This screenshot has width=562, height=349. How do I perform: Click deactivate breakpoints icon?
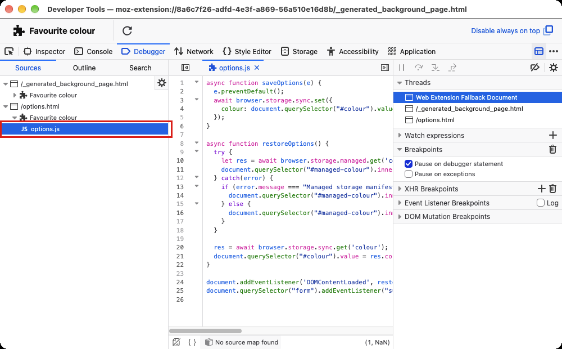pyautogui.click(x=535, y=68)
